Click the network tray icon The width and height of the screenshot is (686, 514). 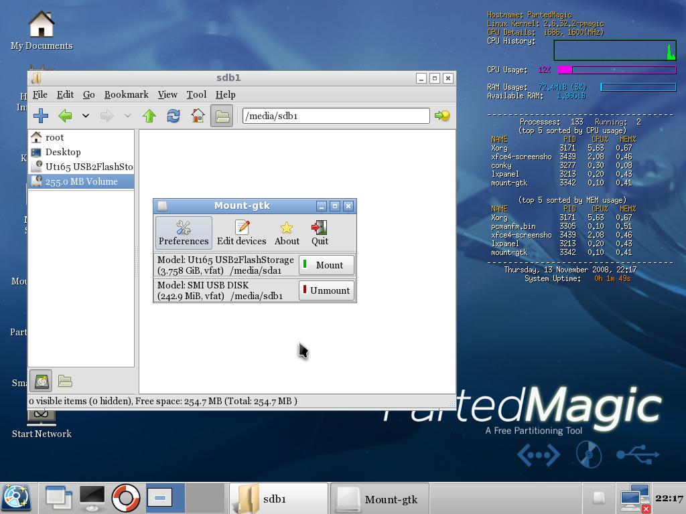(634, 498)
